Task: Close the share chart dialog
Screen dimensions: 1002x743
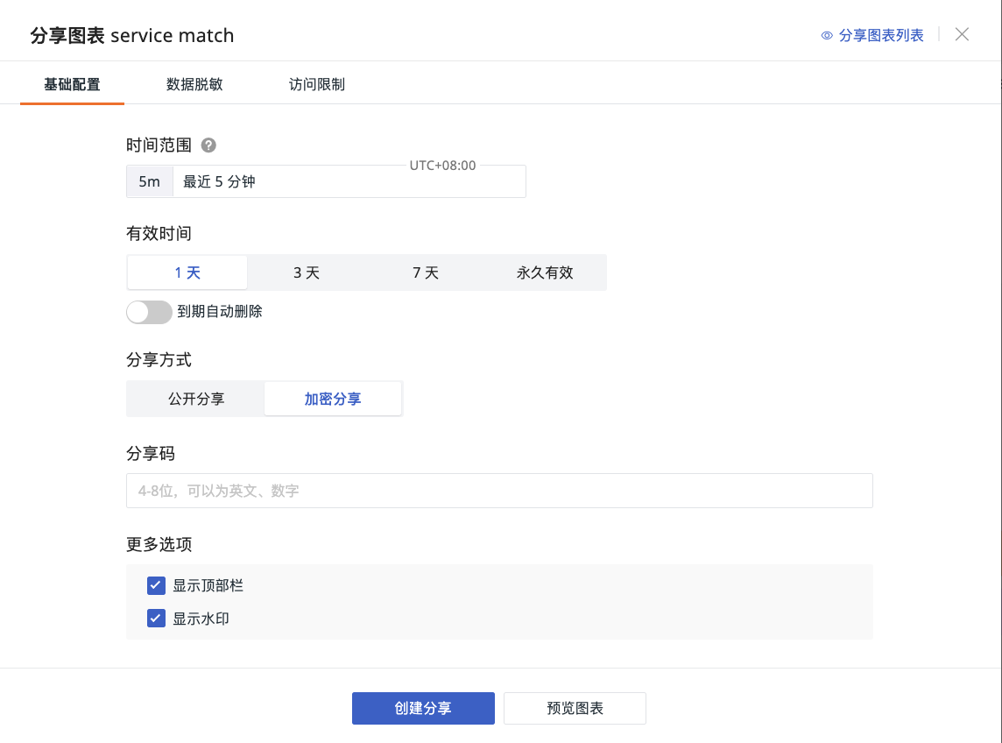Action: point(962,35)
